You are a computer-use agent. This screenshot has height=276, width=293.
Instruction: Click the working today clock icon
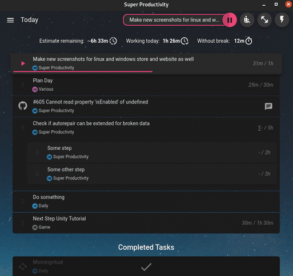click(184, 41)
